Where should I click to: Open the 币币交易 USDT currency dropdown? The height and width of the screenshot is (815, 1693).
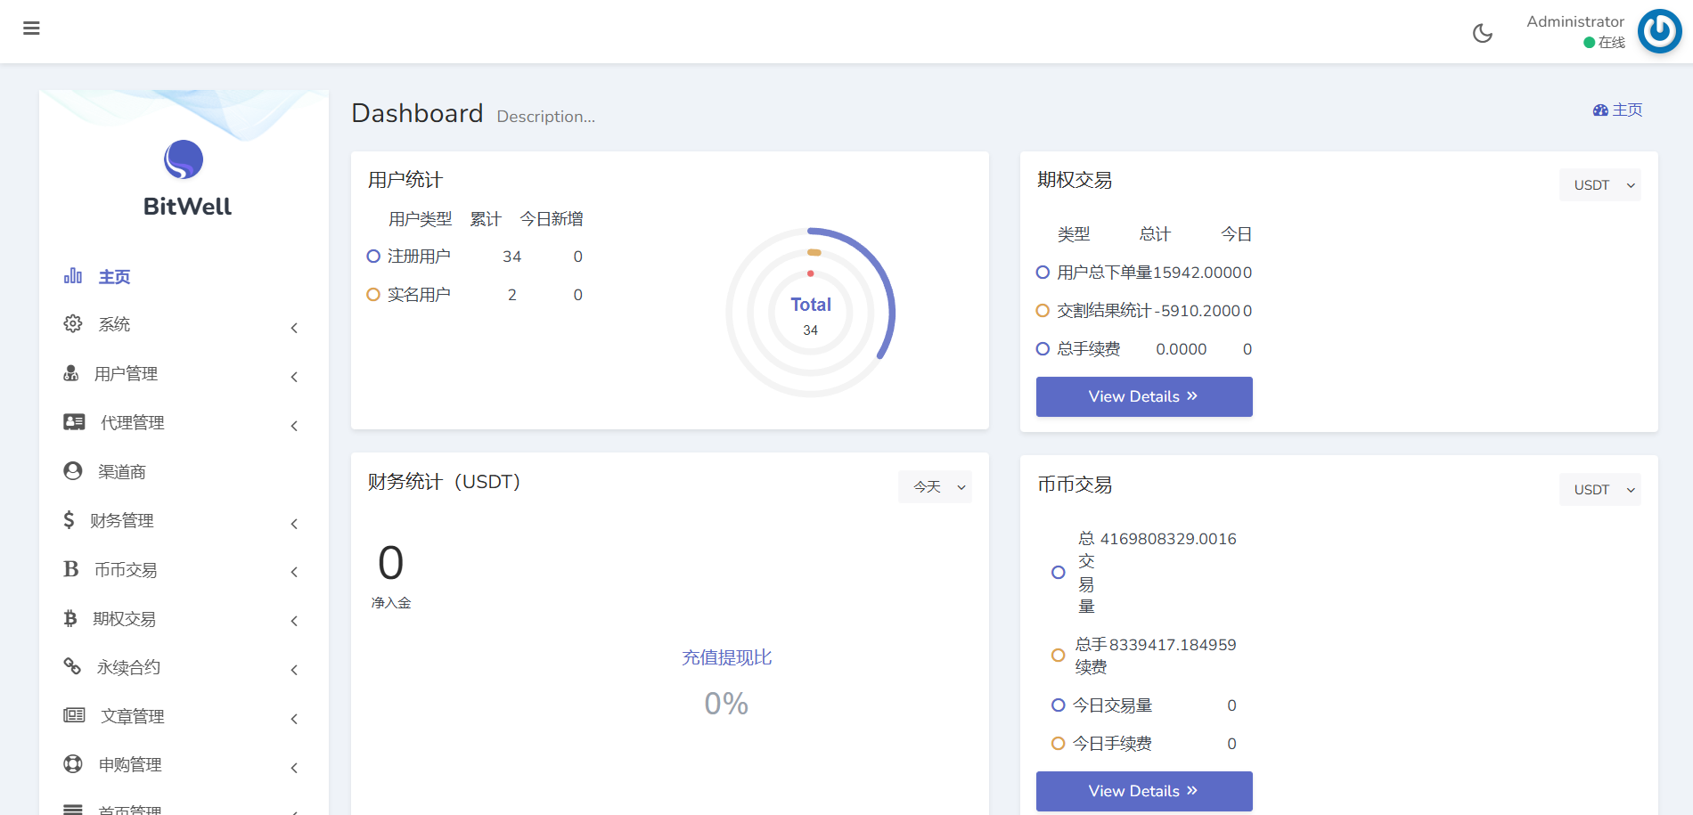(1599, 490)
